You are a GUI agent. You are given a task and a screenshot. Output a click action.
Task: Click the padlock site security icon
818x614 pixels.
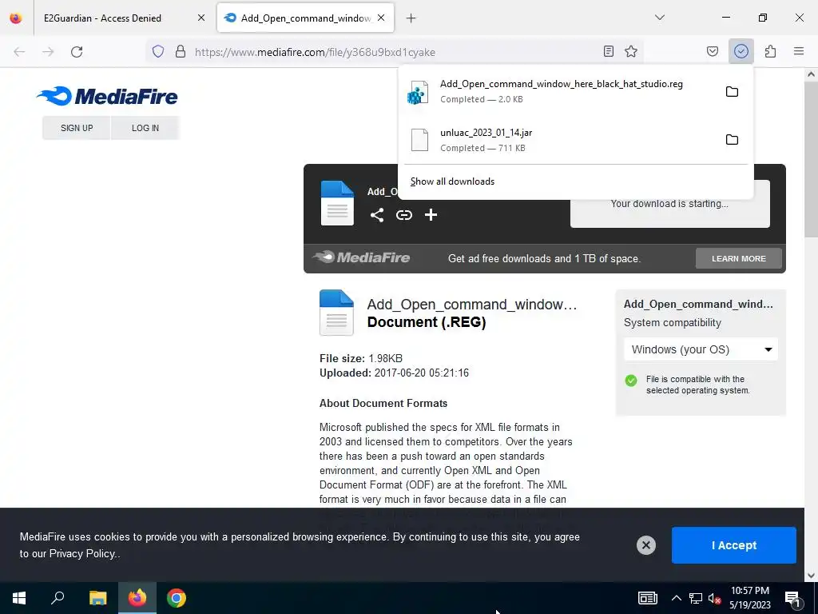(181, 52)
